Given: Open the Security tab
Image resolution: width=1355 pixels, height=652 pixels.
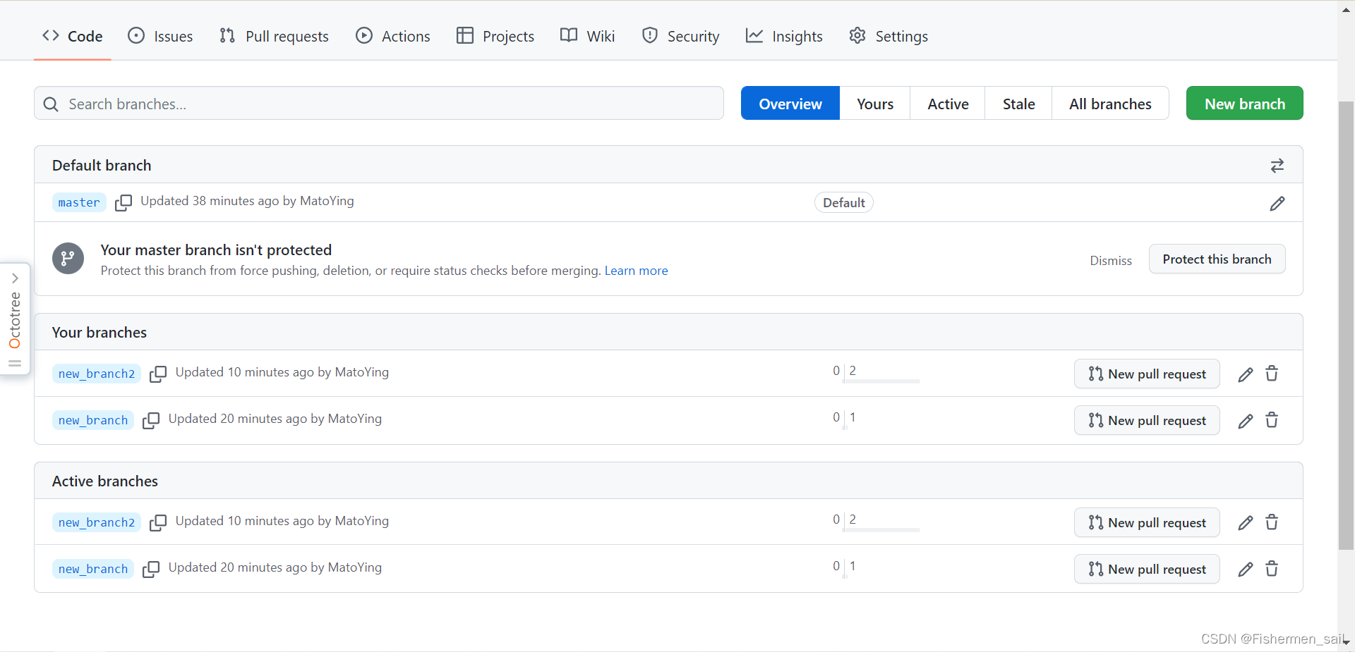Looking at the screenshot, I should (x=681, y=36).
